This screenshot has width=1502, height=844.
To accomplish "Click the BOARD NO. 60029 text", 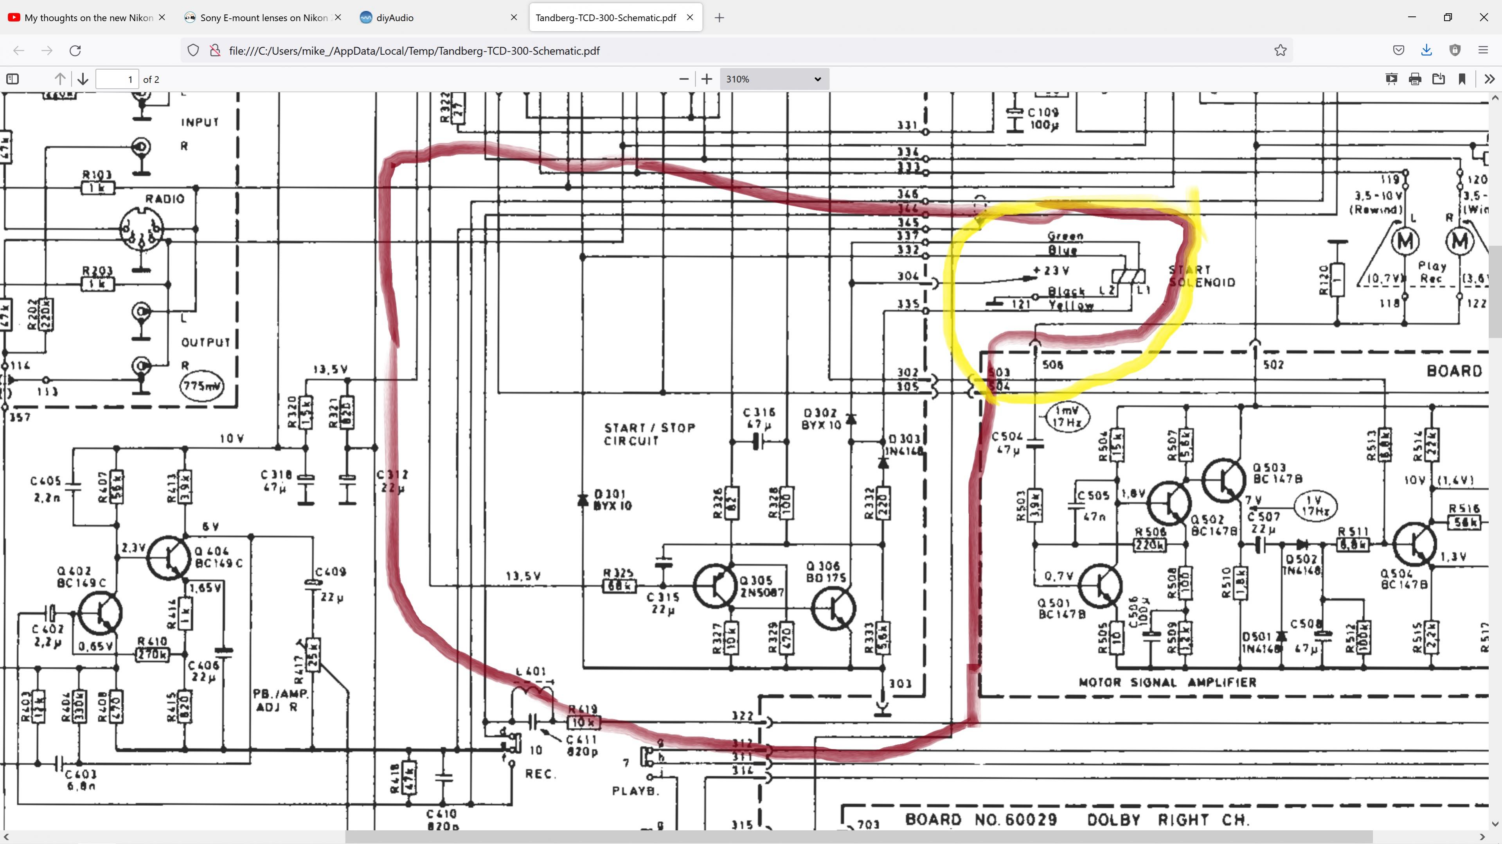I will [981, 819].
